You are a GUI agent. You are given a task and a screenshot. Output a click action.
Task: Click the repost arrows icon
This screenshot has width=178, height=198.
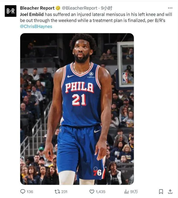(57, 192)
